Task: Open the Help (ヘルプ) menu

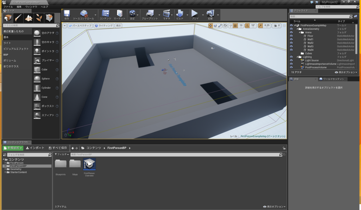Action: (x=44, y=7)
